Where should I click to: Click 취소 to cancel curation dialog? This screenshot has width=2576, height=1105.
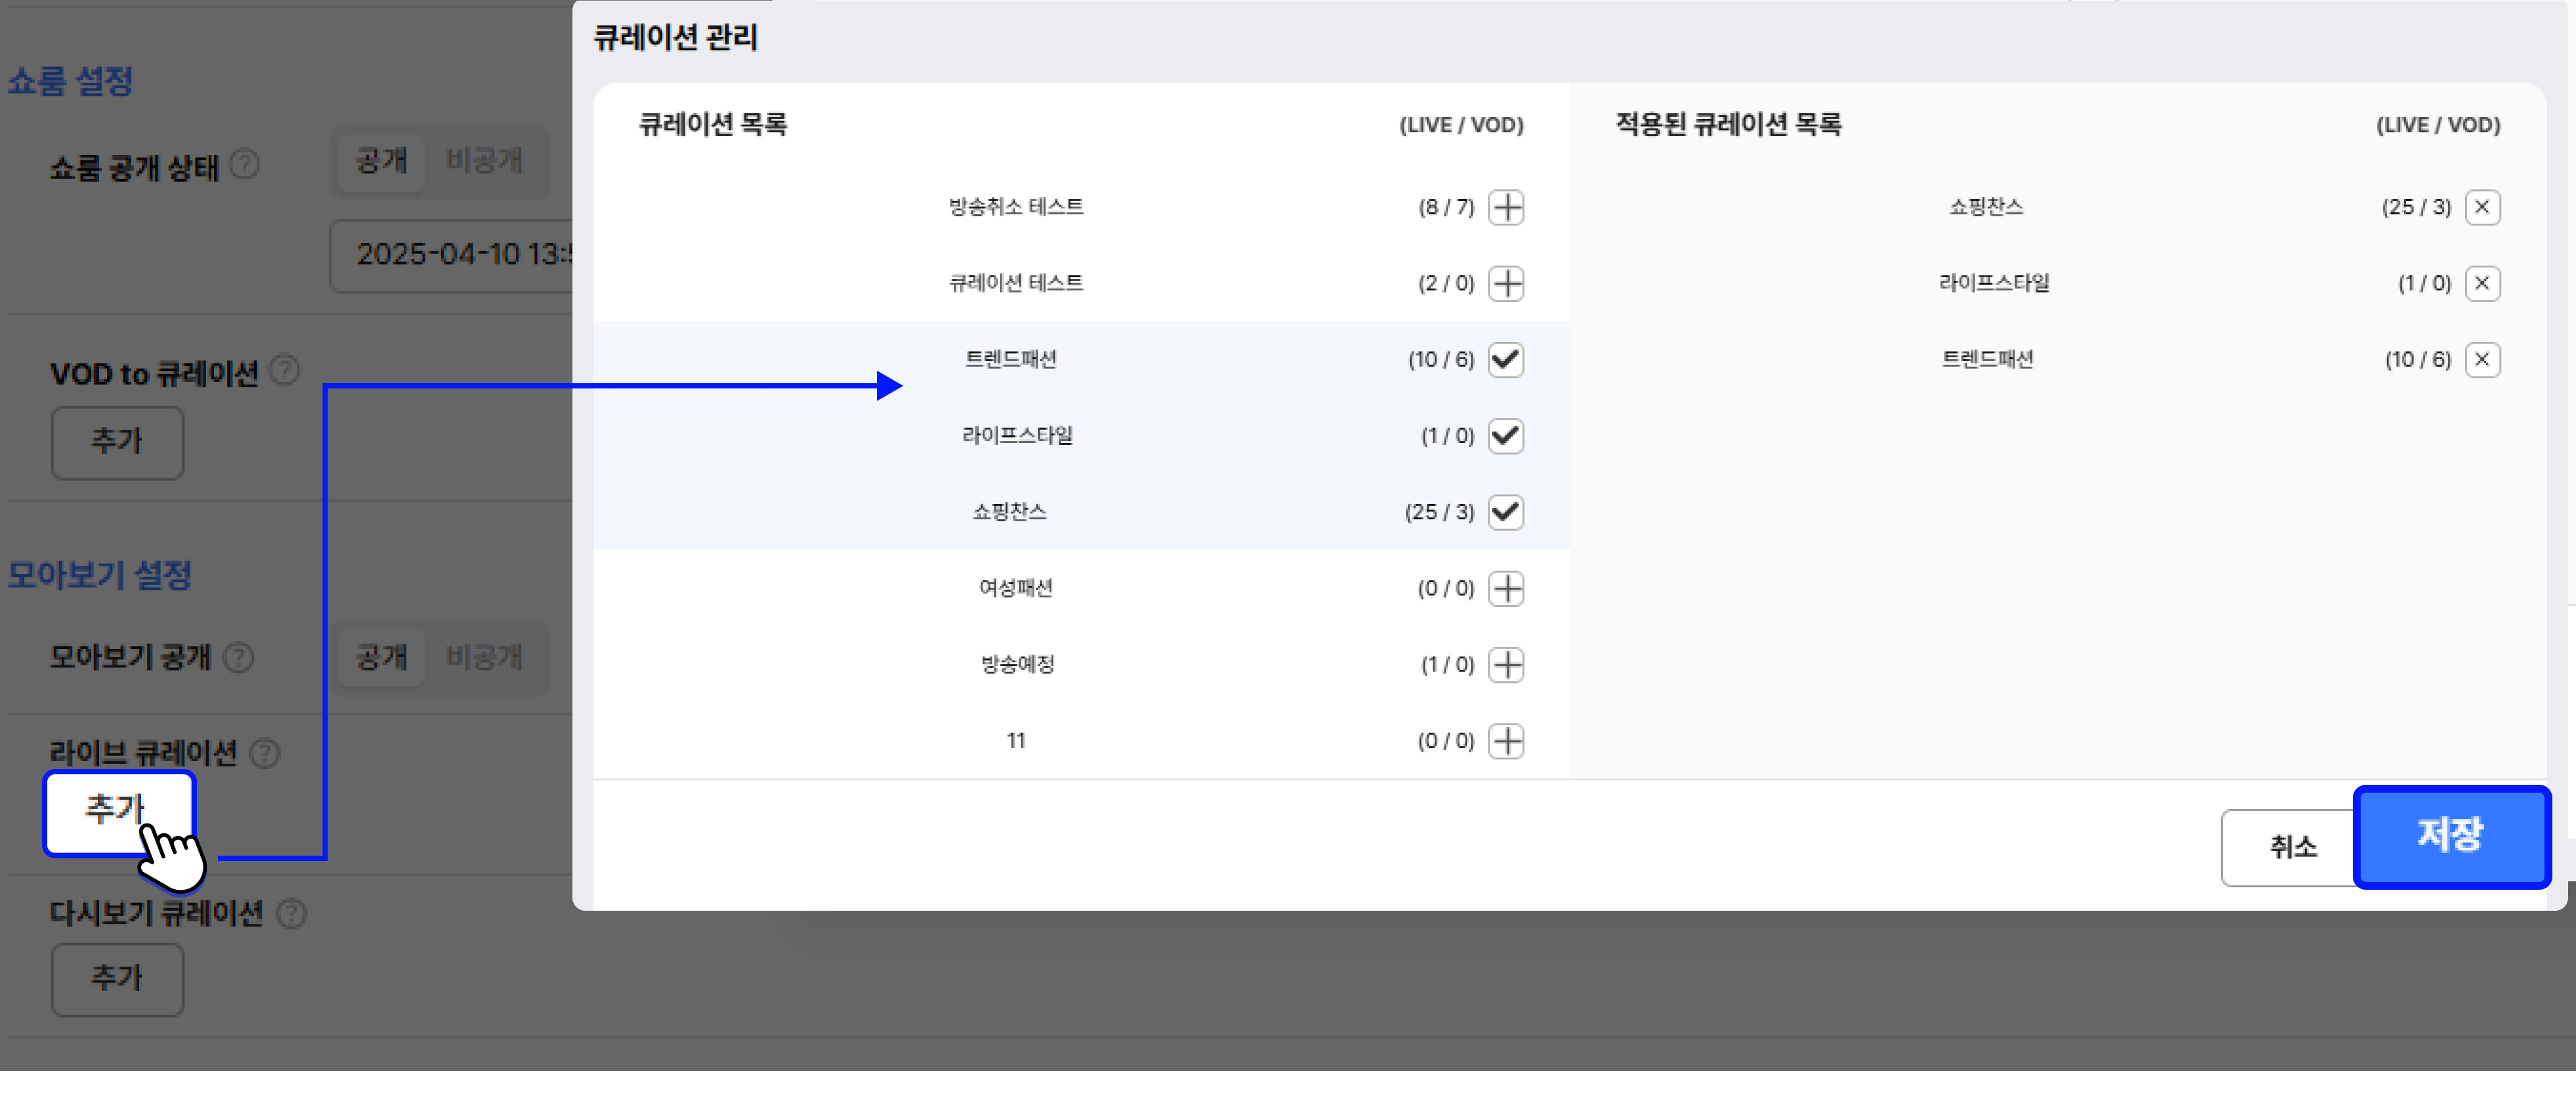click(x=2292, y=847)
